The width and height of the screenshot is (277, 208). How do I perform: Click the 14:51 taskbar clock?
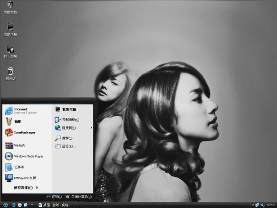coord(270,205)
